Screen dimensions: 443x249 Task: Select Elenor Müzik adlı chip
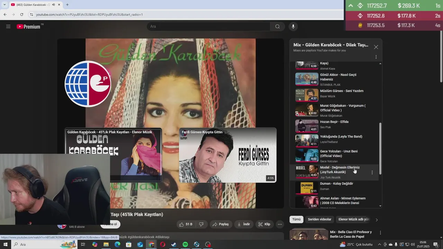[x=354, y=219]
